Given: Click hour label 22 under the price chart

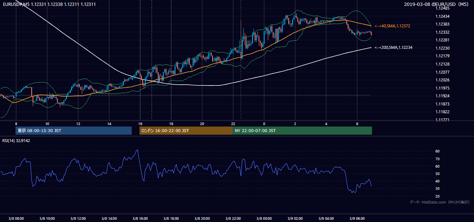Looking at the screenshot, I should [x=233, y=124].
